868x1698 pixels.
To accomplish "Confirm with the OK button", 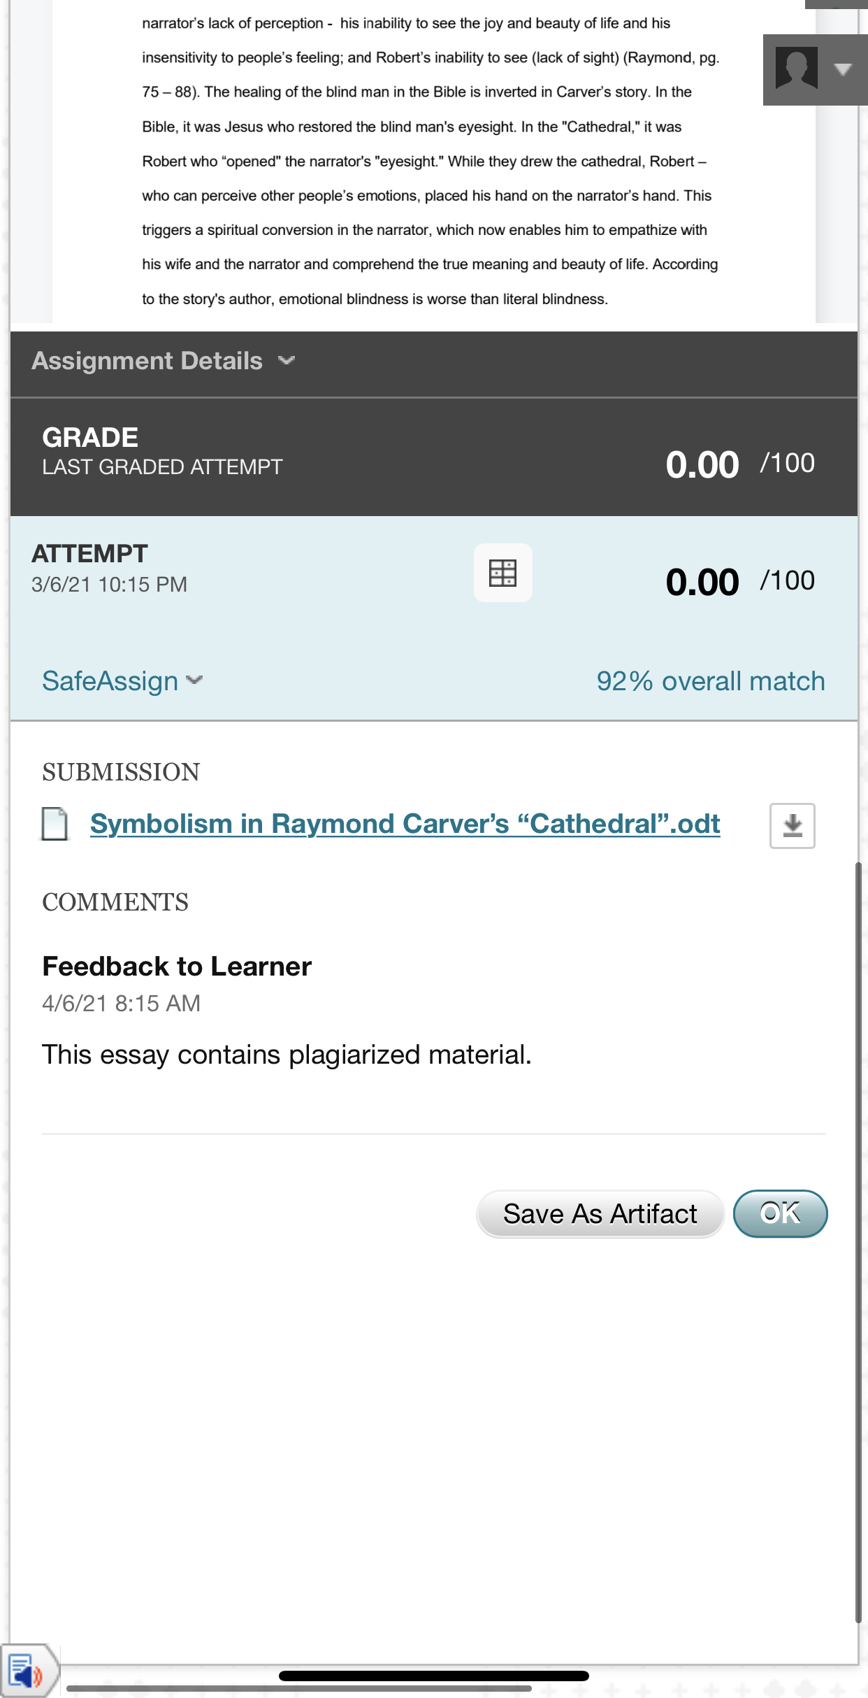I will [780, 1213].
